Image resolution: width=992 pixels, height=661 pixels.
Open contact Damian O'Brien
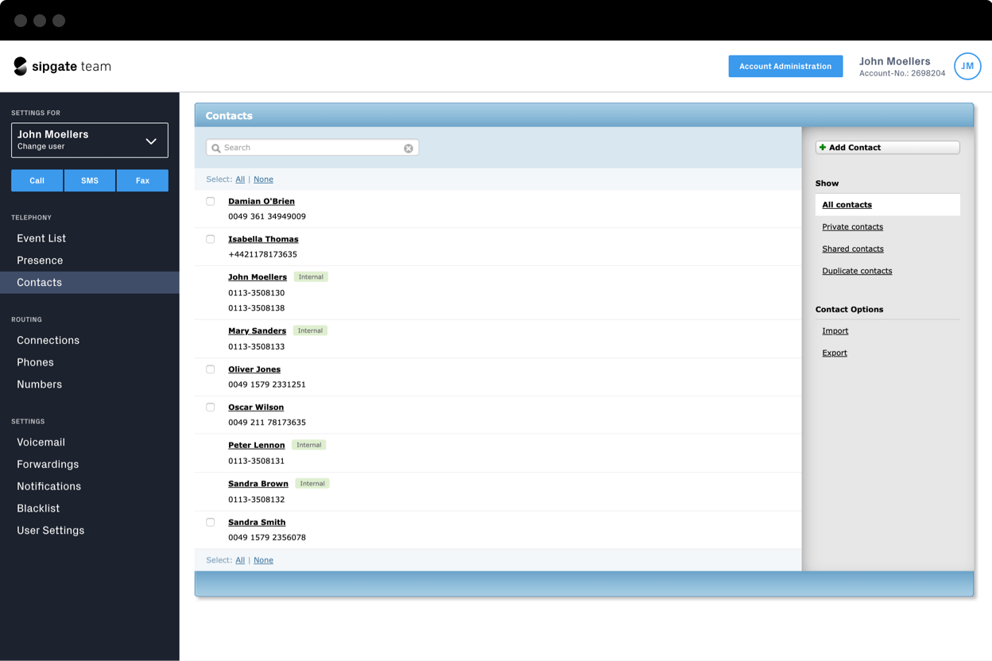coord(262,202)
